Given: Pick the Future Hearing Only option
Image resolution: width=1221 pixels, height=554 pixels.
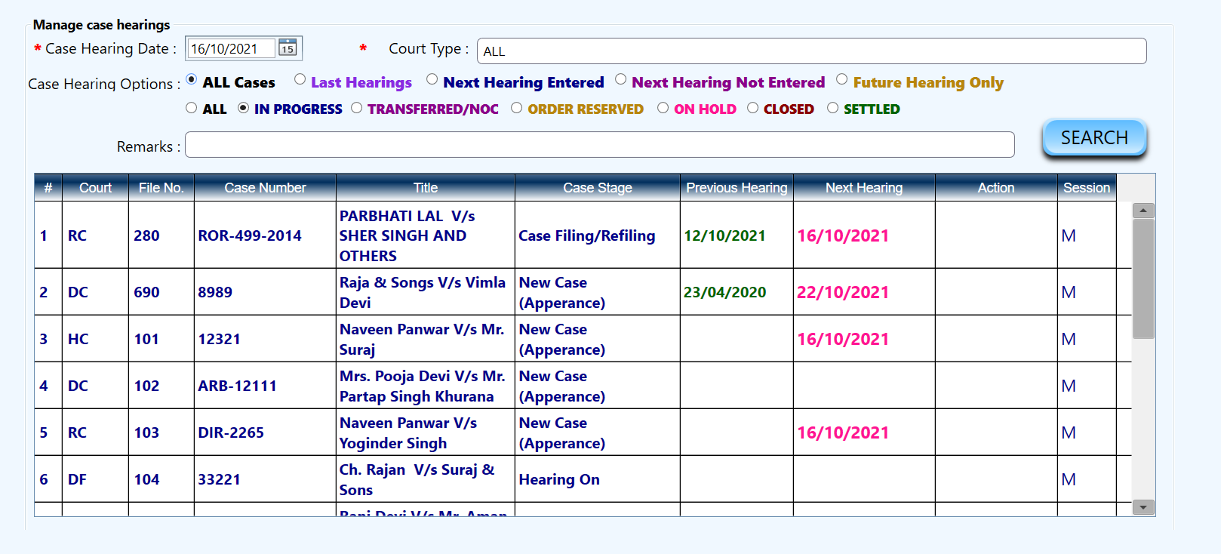Looking at the screenshot, I should click(842, 80).
